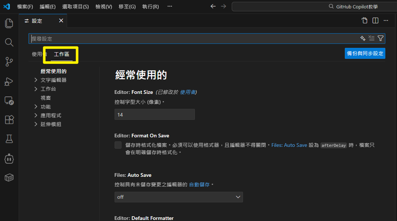
Task: Expand the 延伸模組 tree section
Action: 36,124
